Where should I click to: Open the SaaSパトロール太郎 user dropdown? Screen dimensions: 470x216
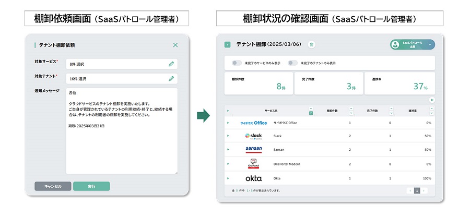pos(429,45)
